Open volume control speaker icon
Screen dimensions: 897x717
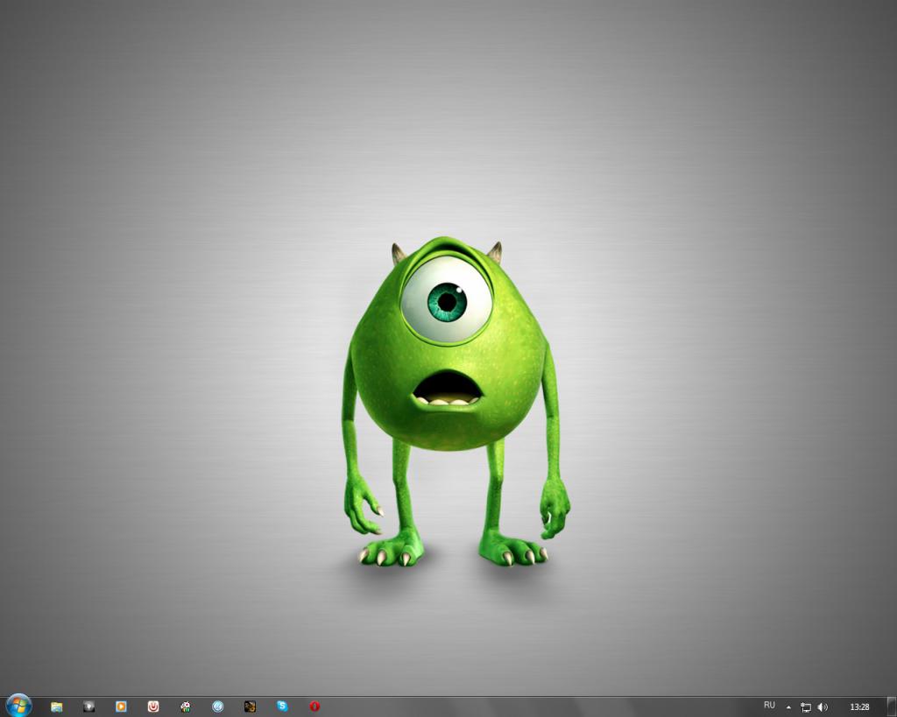point(823,707)
